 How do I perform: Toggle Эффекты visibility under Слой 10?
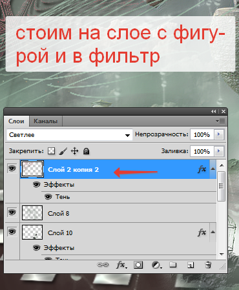click(37, 248)
